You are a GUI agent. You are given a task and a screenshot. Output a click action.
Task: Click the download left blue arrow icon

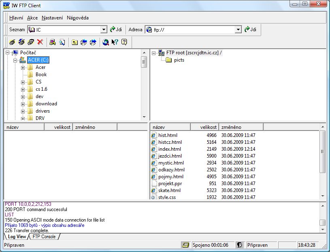pyautogui.click(x=83, y=42)
